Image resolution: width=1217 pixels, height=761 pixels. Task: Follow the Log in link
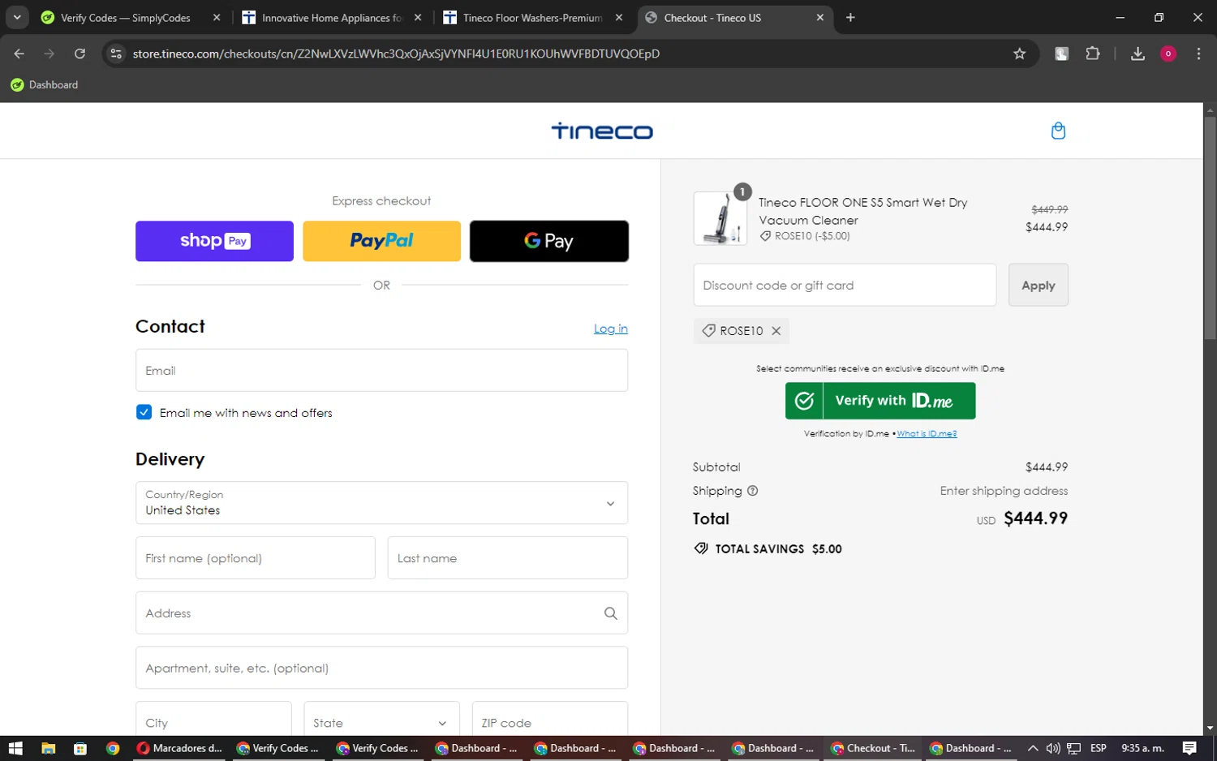coord(611,329)
